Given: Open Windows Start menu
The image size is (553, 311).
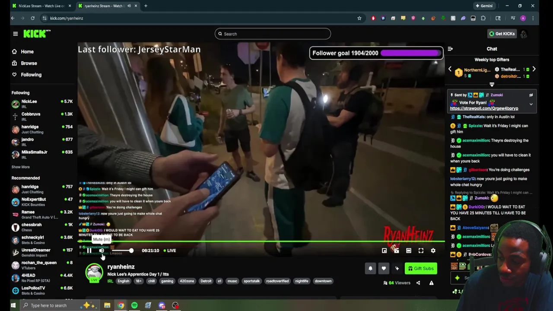Looking at the screenshot, I should (x=13, y=305).
